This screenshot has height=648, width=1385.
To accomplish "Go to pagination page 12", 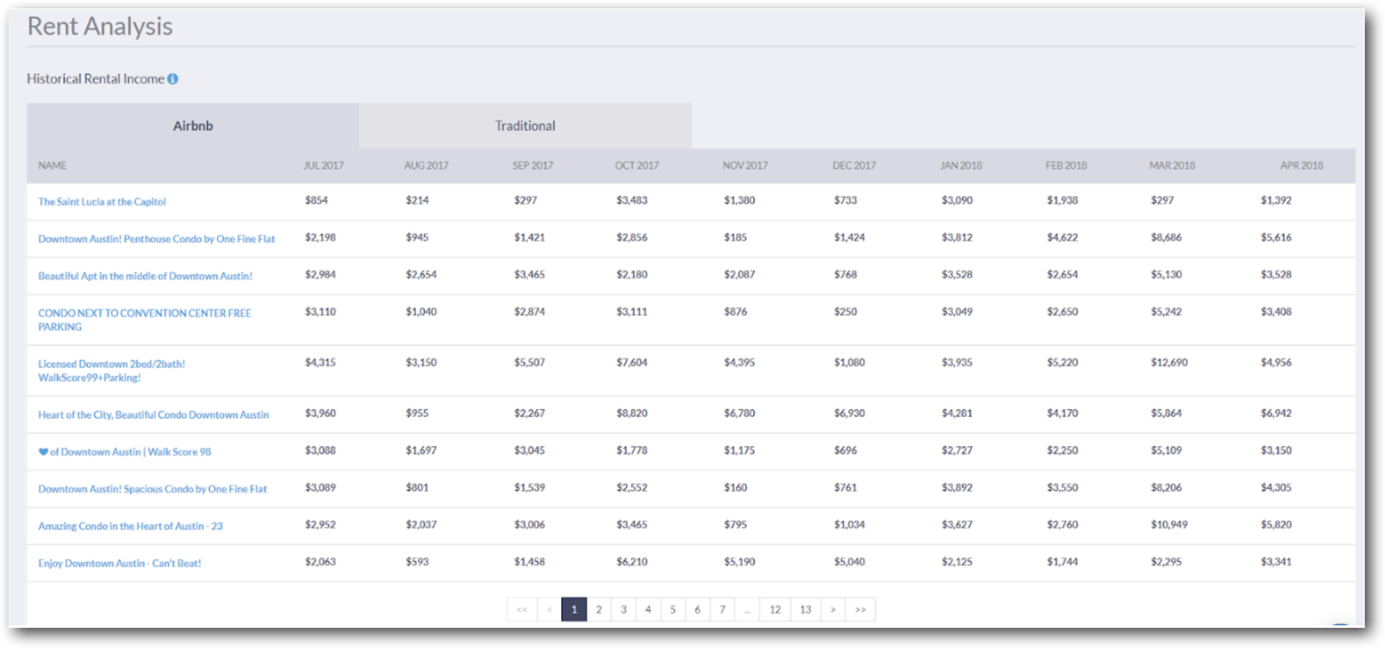I will [x=775, y=609].
